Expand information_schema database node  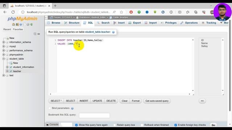(4, 42)
